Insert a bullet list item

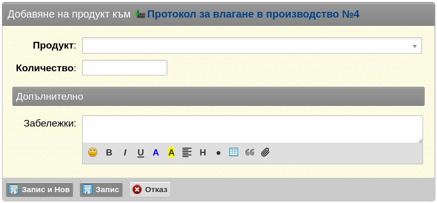point(218,153)
